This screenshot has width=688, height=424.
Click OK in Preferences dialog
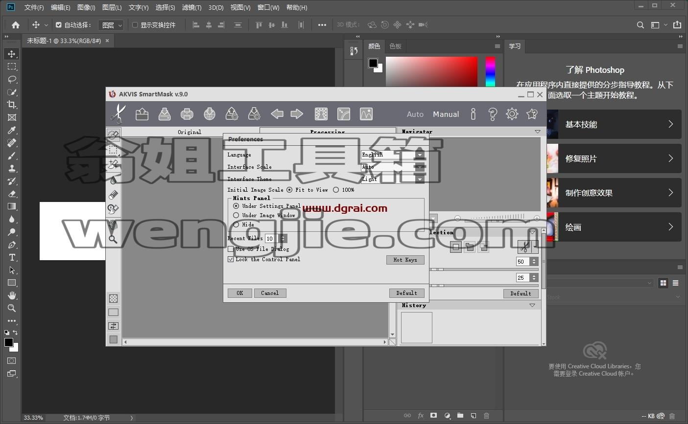click(x=240, y=293)
